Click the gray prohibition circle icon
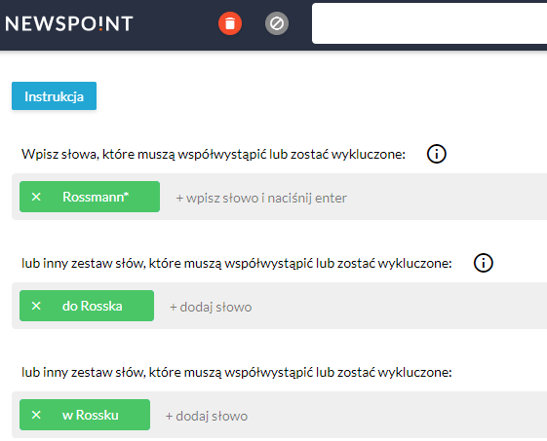The width and height of the screenshot is (547, 441). (x=277, y=23)
